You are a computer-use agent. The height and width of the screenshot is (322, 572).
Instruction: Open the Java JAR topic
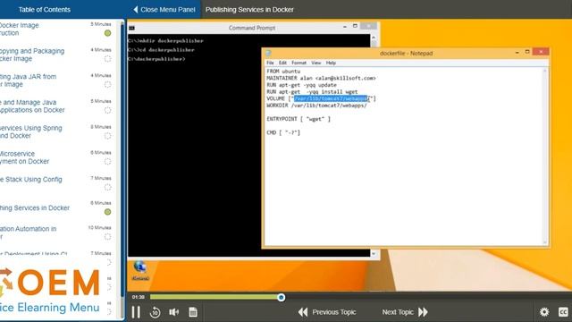pyautogui.click(x=28, y=80)
